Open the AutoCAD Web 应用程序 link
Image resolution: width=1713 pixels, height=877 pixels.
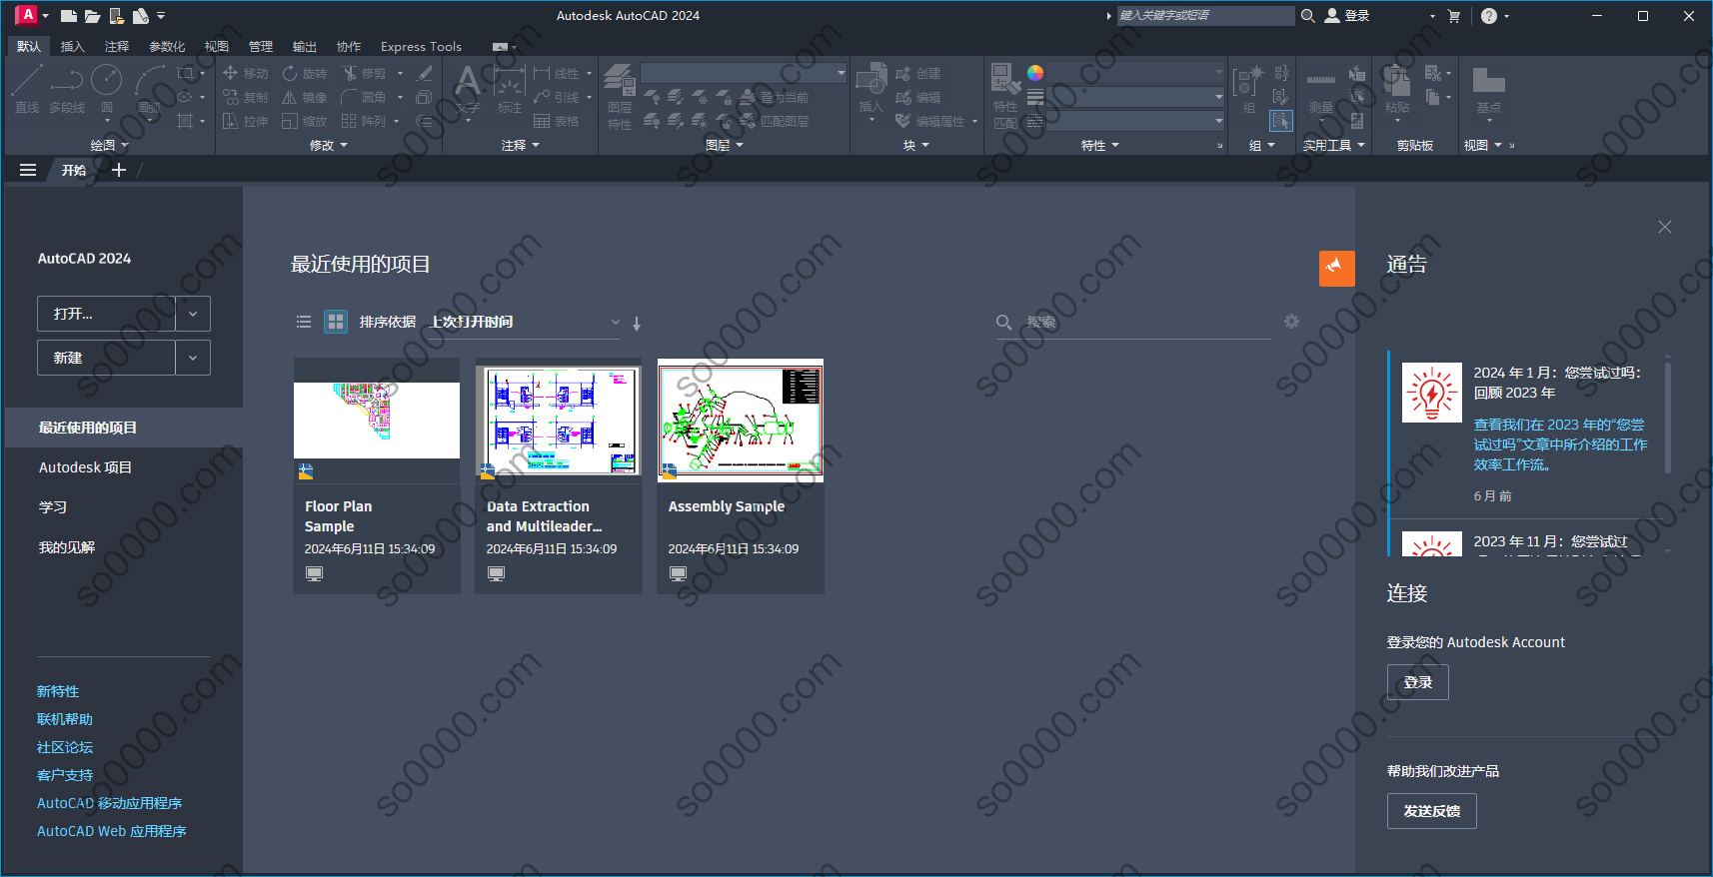pyautogui.click(x=112, y=831)
